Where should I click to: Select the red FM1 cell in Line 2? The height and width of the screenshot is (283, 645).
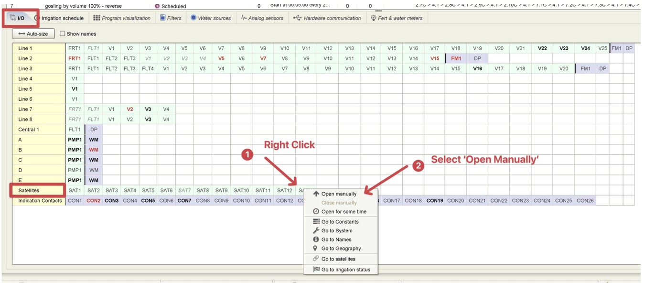click(456, 58)
